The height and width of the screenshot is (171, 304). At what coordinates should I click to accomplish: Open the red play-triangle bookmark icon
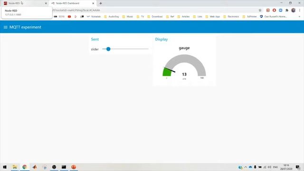76,17
